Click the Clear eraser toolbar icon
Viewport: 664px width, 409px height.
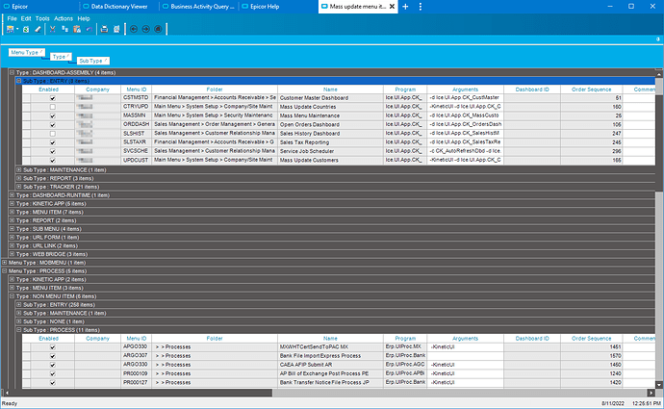pyautogui.click(x=38, y=29)
